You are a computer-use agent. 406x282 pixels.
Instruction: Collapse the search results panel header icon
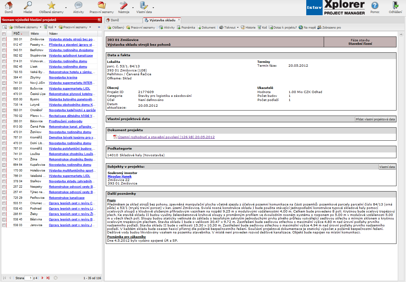pos(99,20)
